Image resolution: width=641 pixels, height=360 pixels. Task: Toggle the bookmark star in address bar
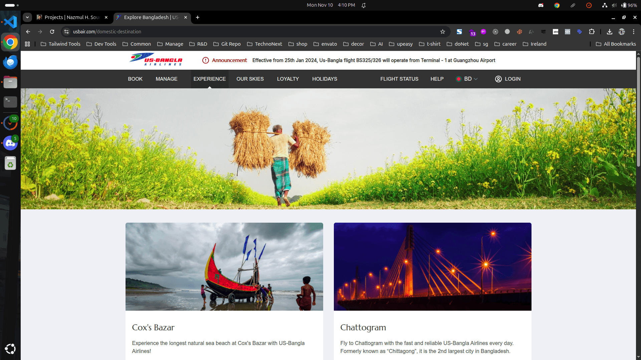tap(443, 32)
